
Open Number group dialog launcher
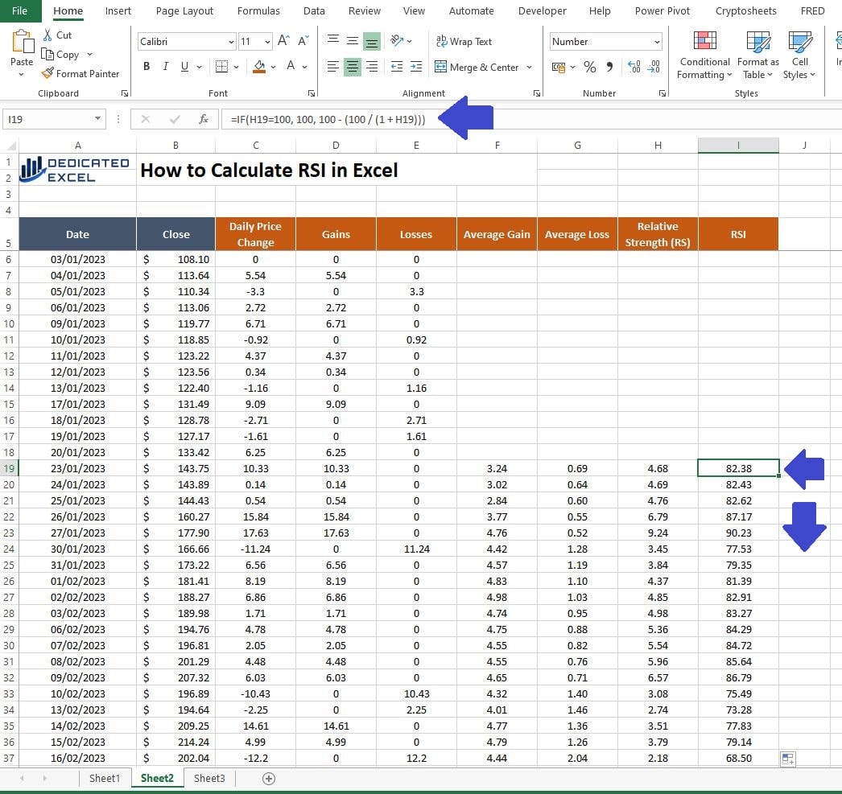pyautogui.click(x=662, y=93)
